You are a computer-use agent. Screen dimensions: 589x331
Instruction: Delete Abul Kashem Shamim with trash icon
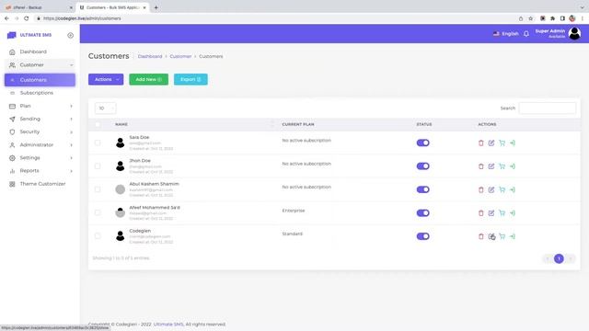pos(480,189)
